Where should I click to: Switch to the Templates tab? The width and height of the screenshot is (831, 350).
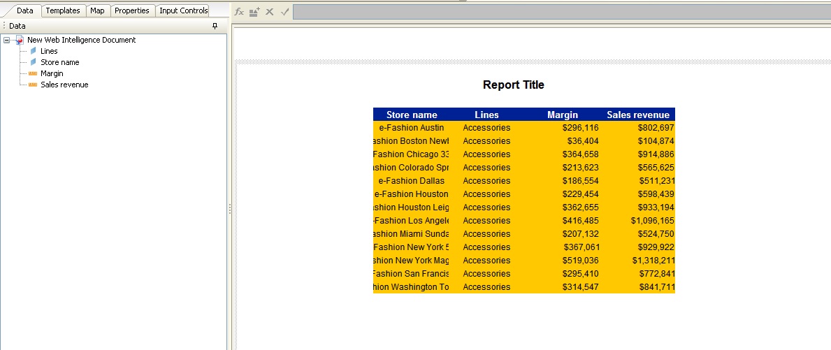63,10
